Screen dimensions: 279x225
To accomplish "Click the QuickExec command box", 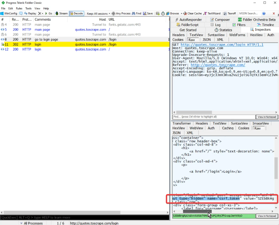I will point(85,218).
